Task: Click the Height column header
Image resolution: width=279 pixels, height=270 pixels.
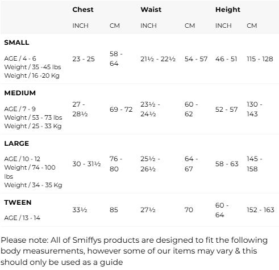Action: point(228,10)
